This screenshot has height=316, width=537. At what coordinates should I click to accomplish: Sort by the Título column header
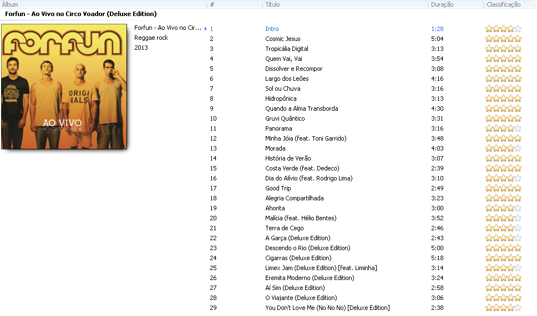pos(272,4)
